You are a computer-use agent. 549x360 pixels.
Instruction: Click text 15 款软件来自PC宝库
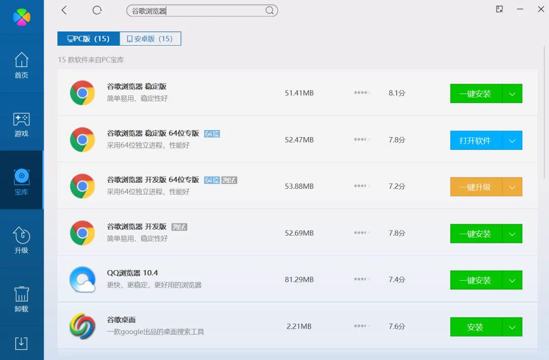[91, 60]
